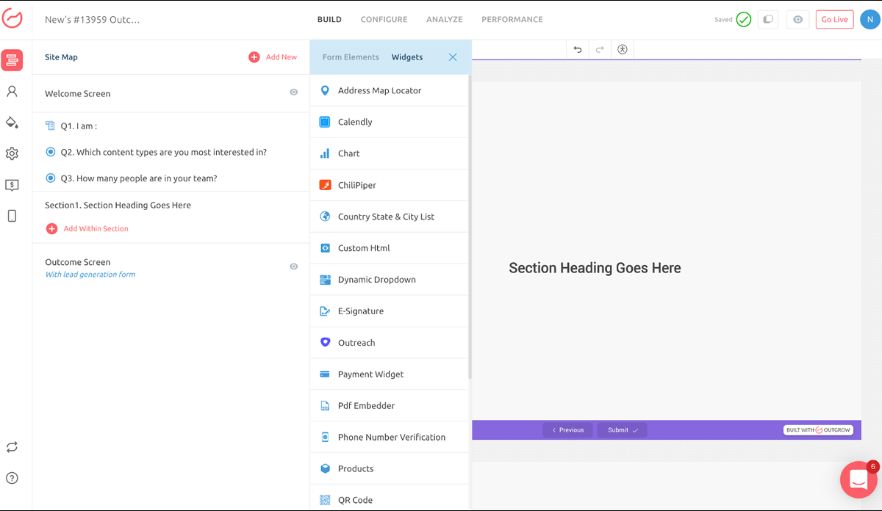Open the settings gear in left sidebar
882x511 pixels.
pos(12,153)
